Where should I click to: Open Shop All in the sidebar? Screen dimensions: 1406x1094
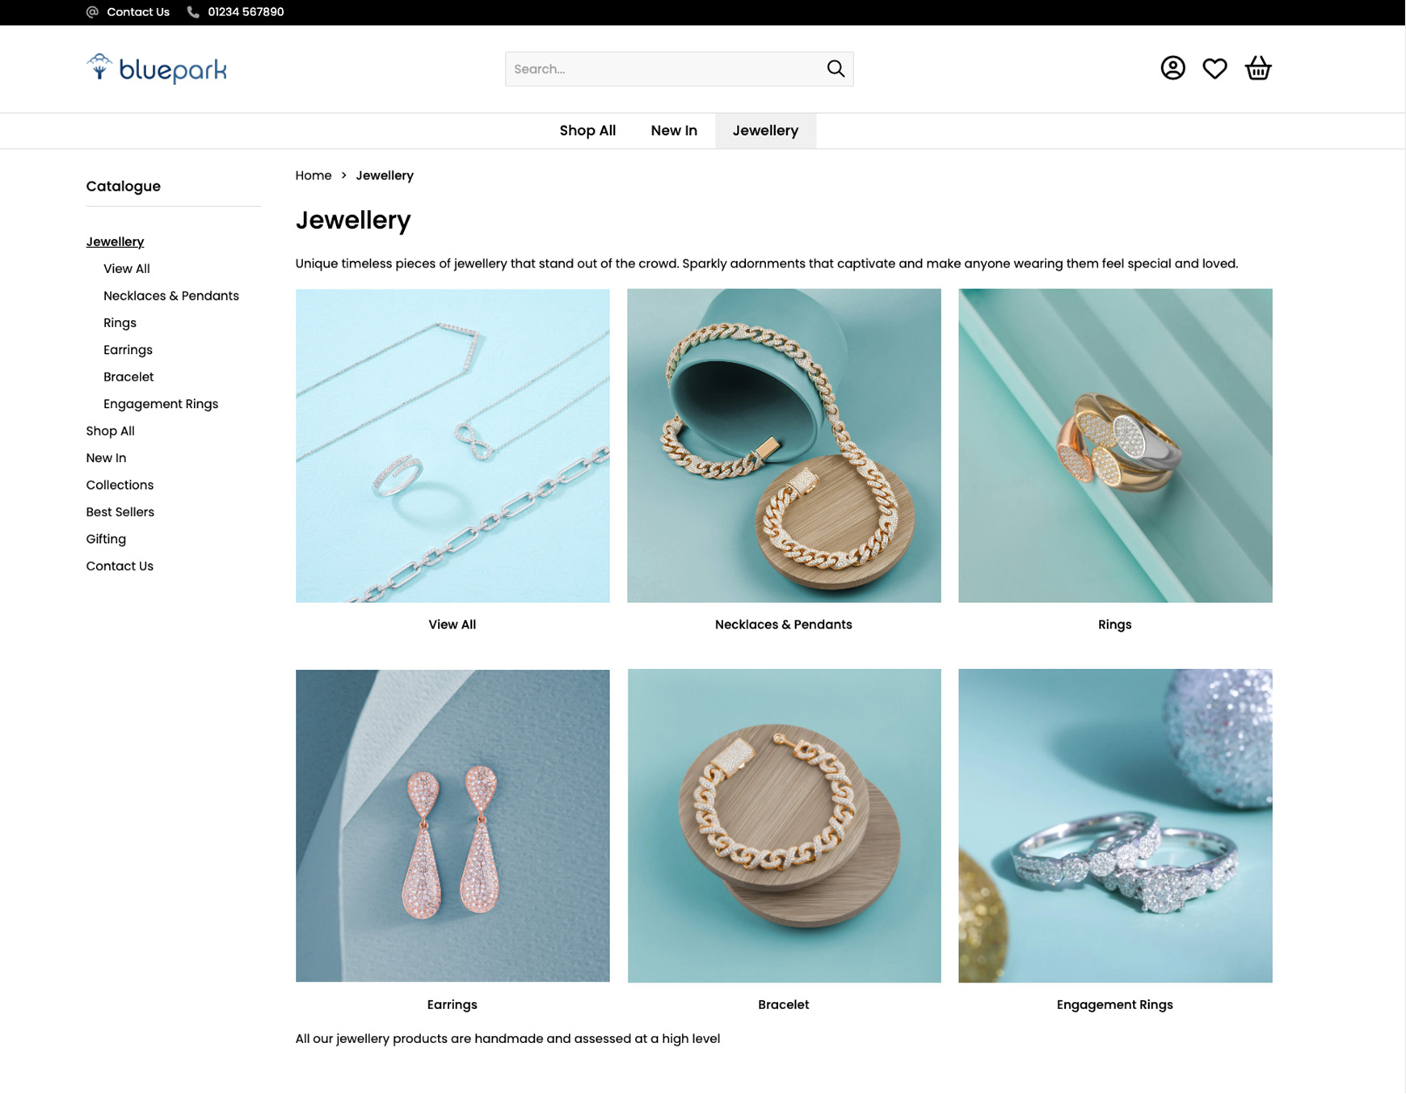pos(111,431)
